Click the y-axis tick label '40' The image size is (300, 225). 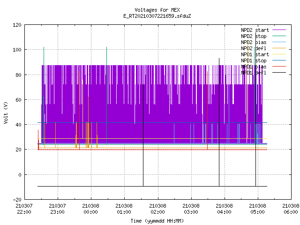[x=18, y=125]
